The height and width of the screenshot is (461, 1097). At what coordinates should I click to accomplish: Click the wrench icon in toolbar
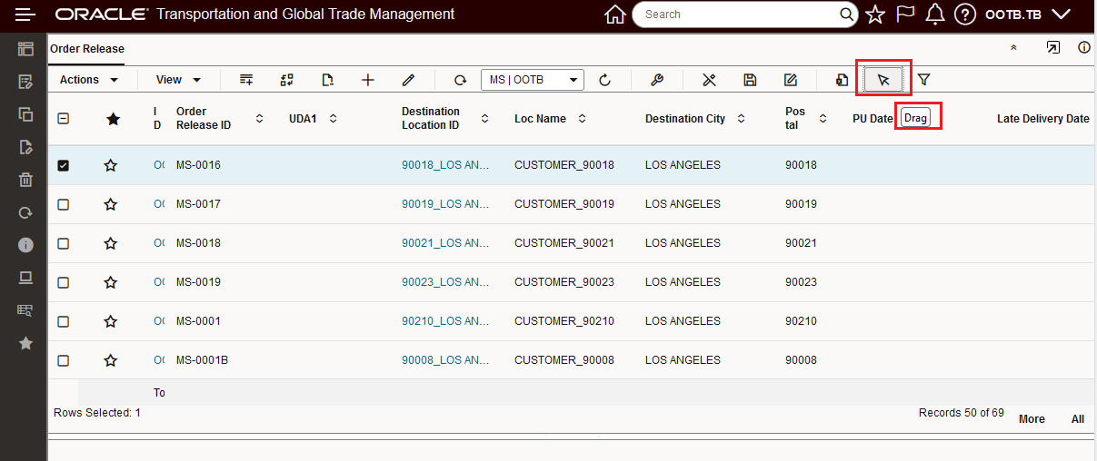[657, 80]
